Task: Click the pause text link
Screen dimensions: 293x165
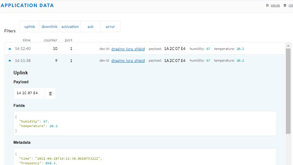Action: (x=275, y=5)
